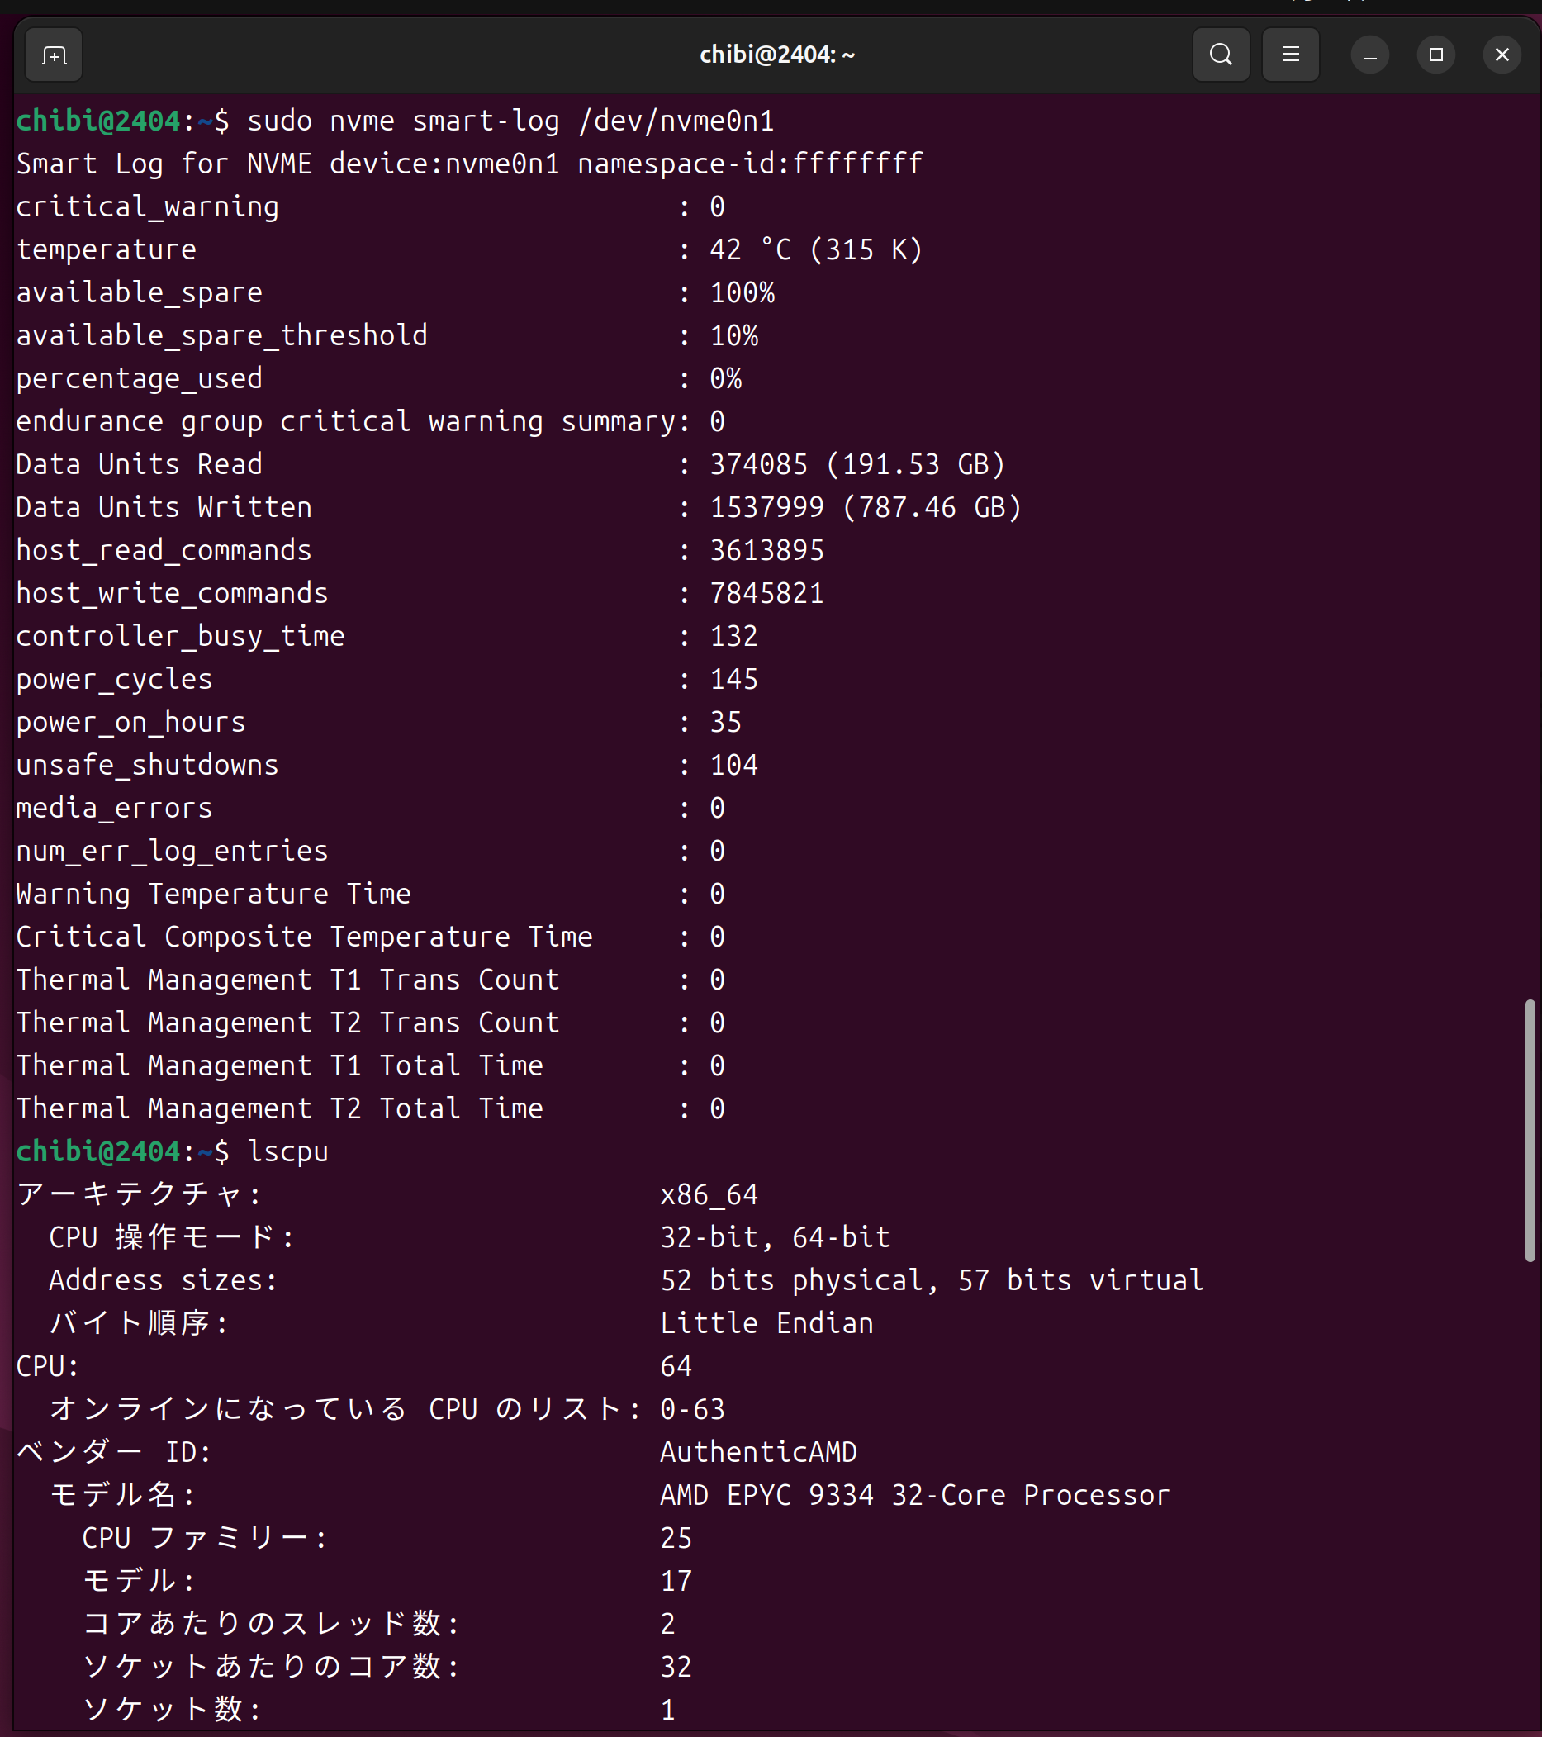Viewport: 1542px width, 1737px height.
Task: Click the available_spare value 100%
Action: coord(743,293)
